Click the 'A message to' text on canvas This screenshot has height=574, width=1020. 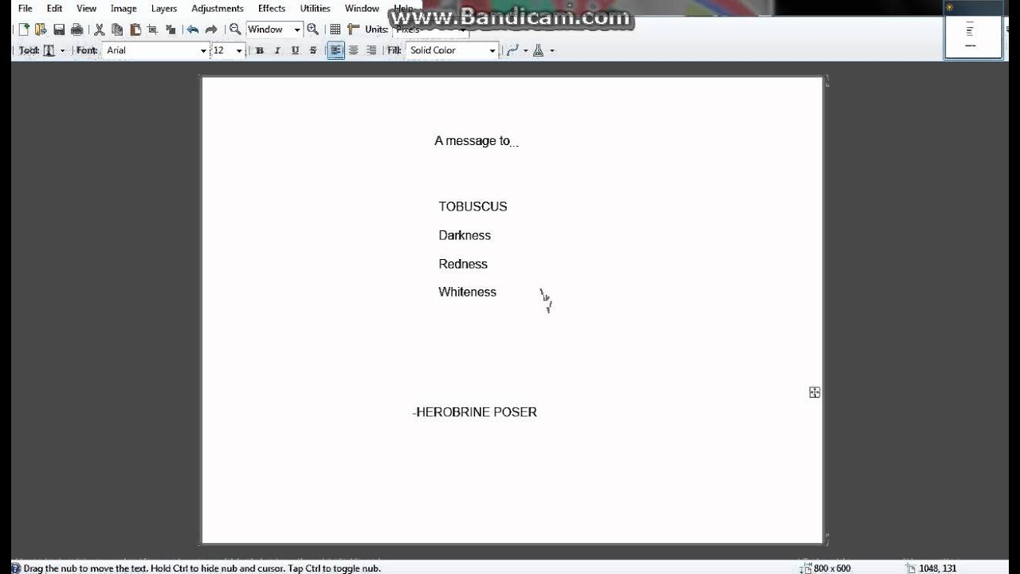[x=472, y=141]
